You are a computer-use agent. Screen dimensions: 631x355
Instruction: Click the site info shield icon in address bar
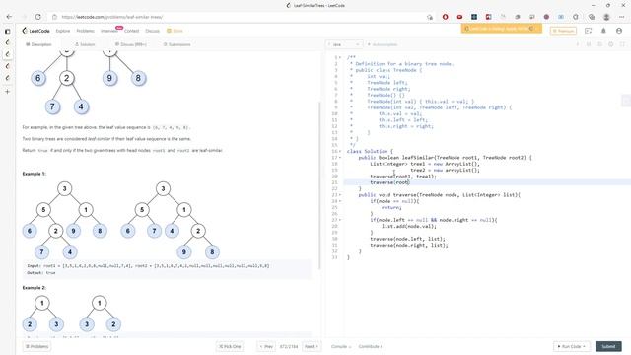[x=54, y=17]
